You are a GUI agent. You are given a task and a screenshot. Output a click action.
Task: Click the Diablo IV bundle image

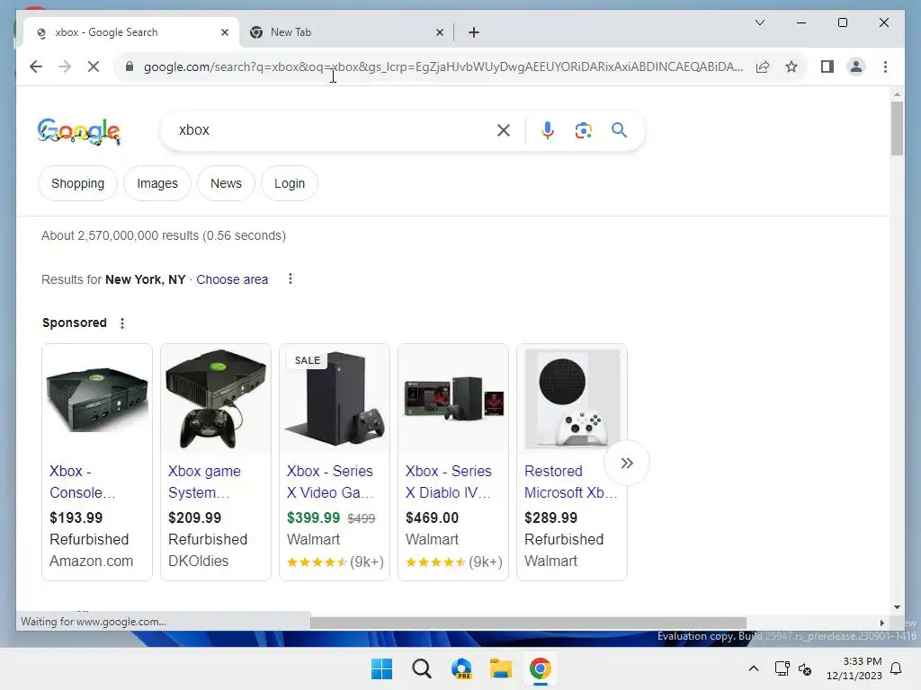click(453, 399)
